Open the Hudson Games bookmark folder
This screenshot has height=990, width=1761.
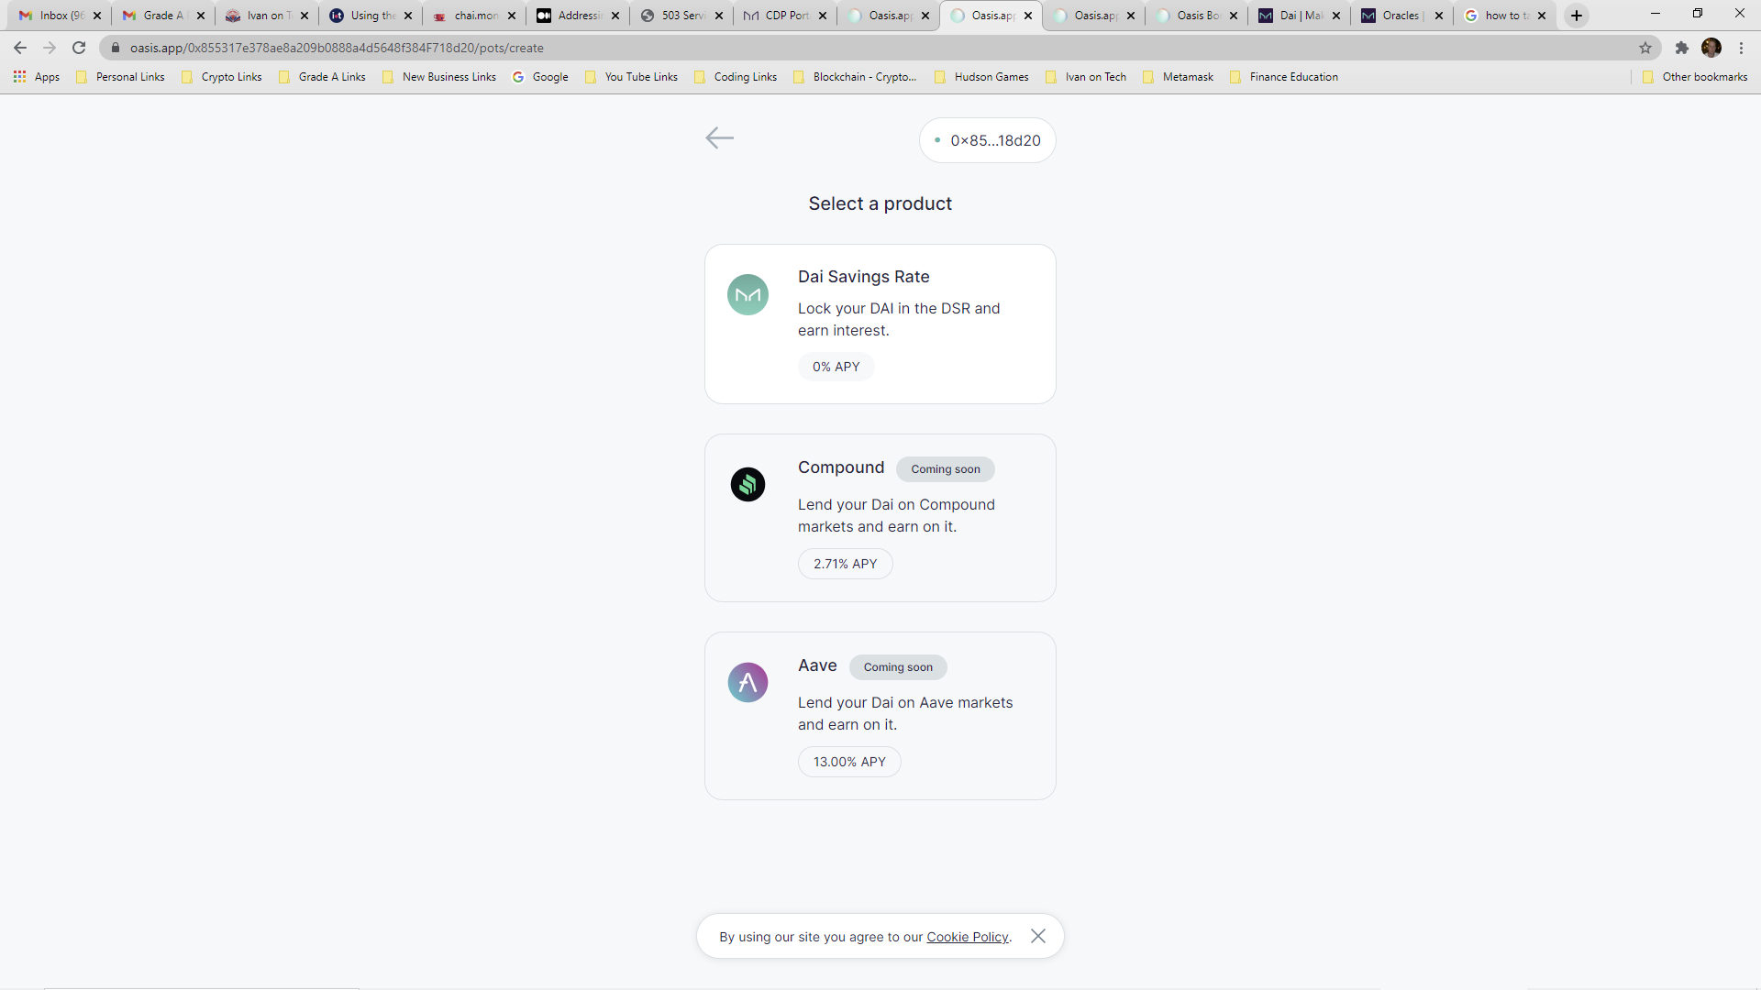click(x=981, y=77)
